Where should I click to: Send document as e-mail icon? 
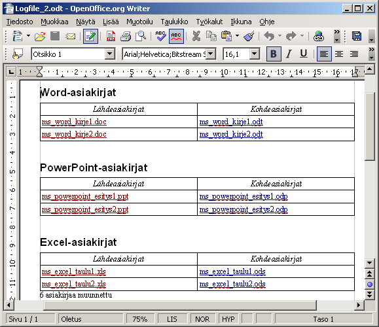(70, 37)
